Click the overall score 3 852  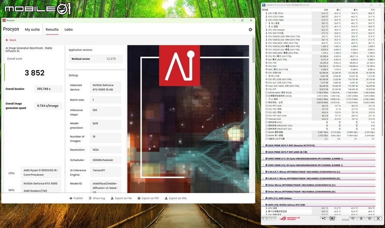(x=35, y=73)
